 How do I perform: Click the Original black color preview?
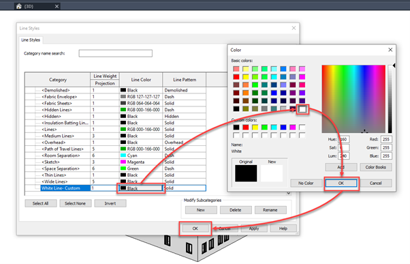246,173
